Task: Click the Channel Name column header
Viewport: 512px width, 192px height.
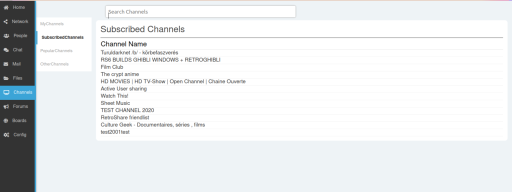Action: (x=124, y=44)
